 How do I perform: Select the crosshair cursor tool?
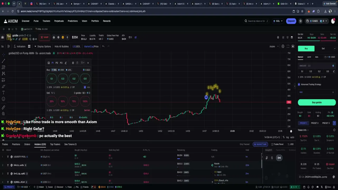(x=3, y=55)
